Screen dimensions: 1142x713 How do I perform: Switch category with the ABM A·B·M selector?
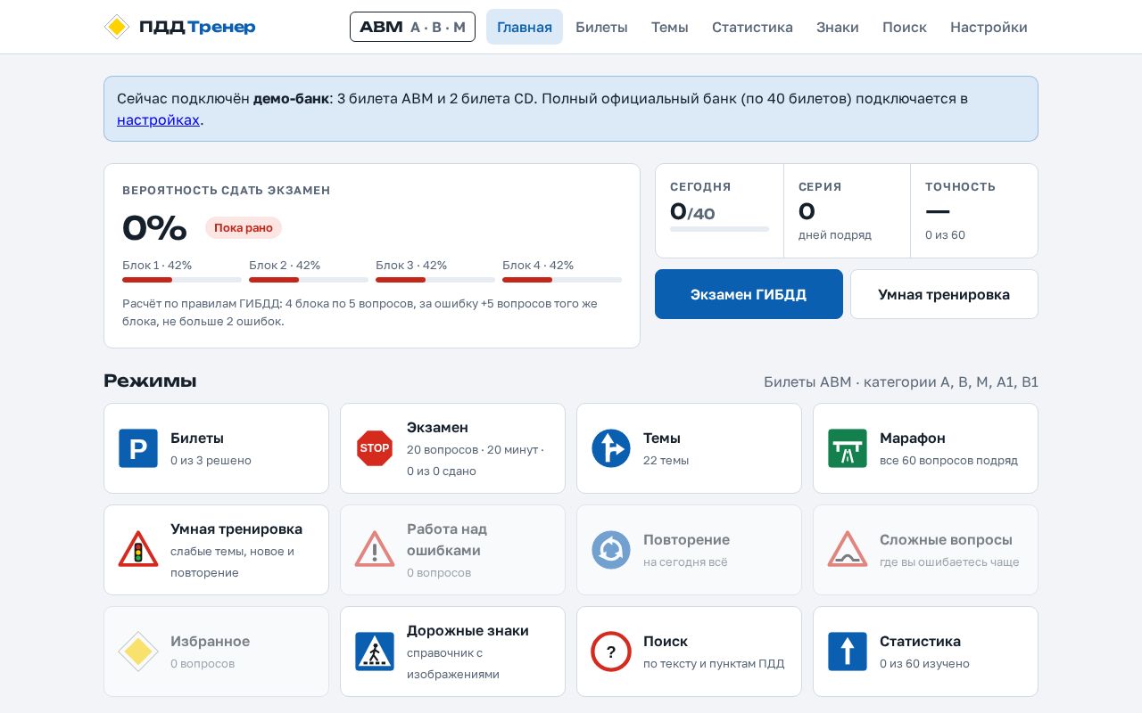(x=412, y=27)
